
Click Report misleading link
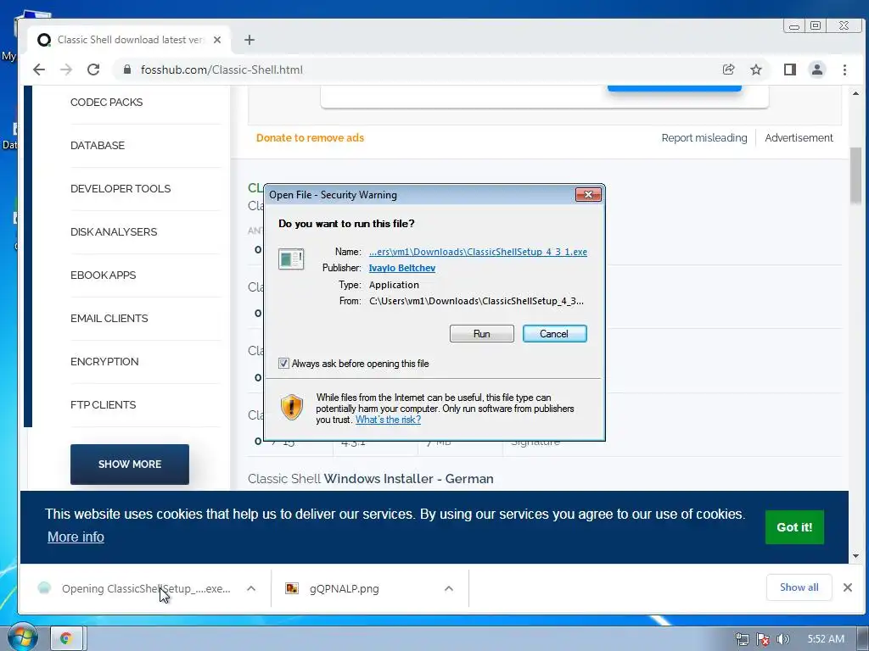coord(704,138)
